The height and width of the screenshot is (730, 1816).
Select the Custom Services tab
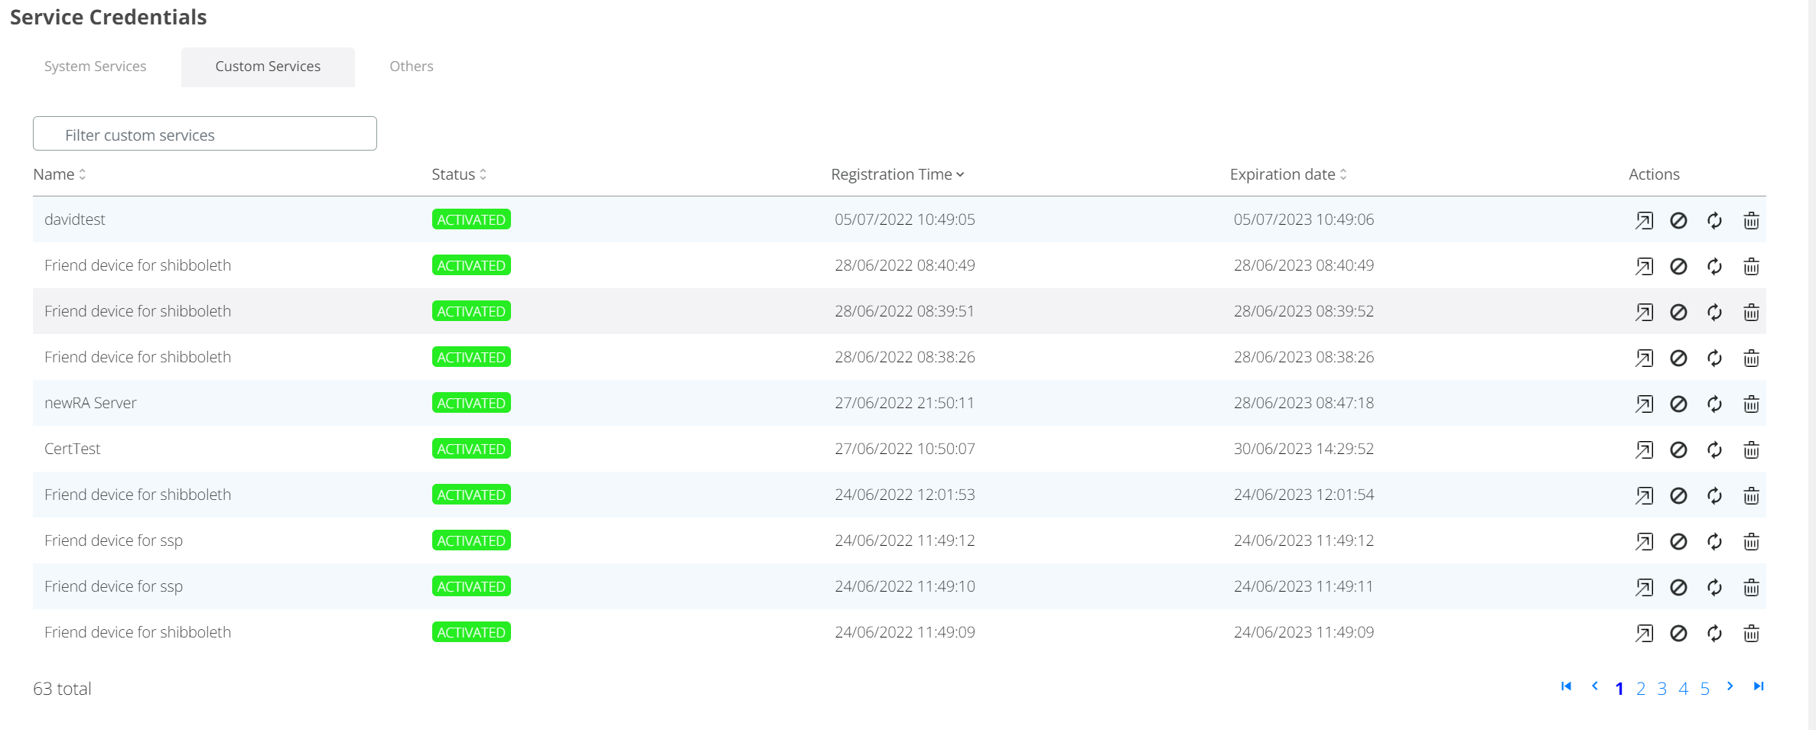pos(268,67)
